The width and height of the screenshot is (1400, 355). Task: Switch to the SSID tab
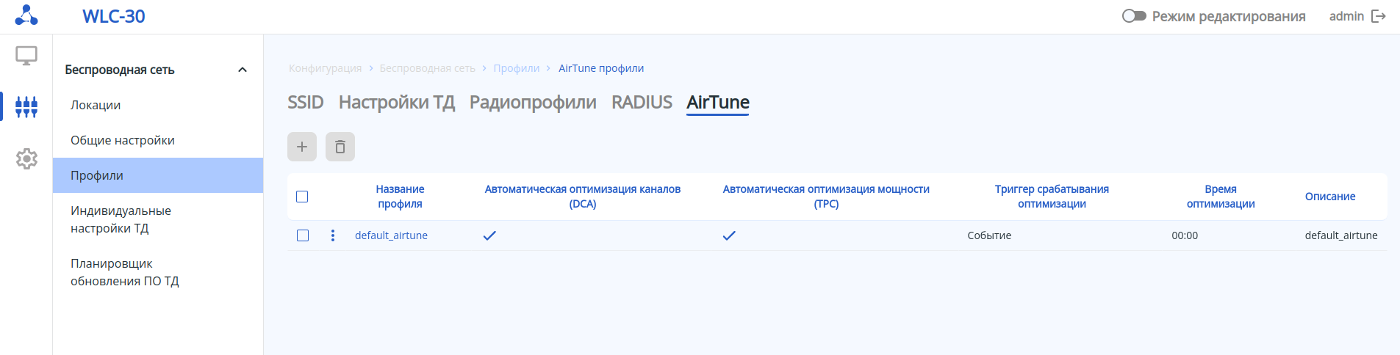[305, 102]
